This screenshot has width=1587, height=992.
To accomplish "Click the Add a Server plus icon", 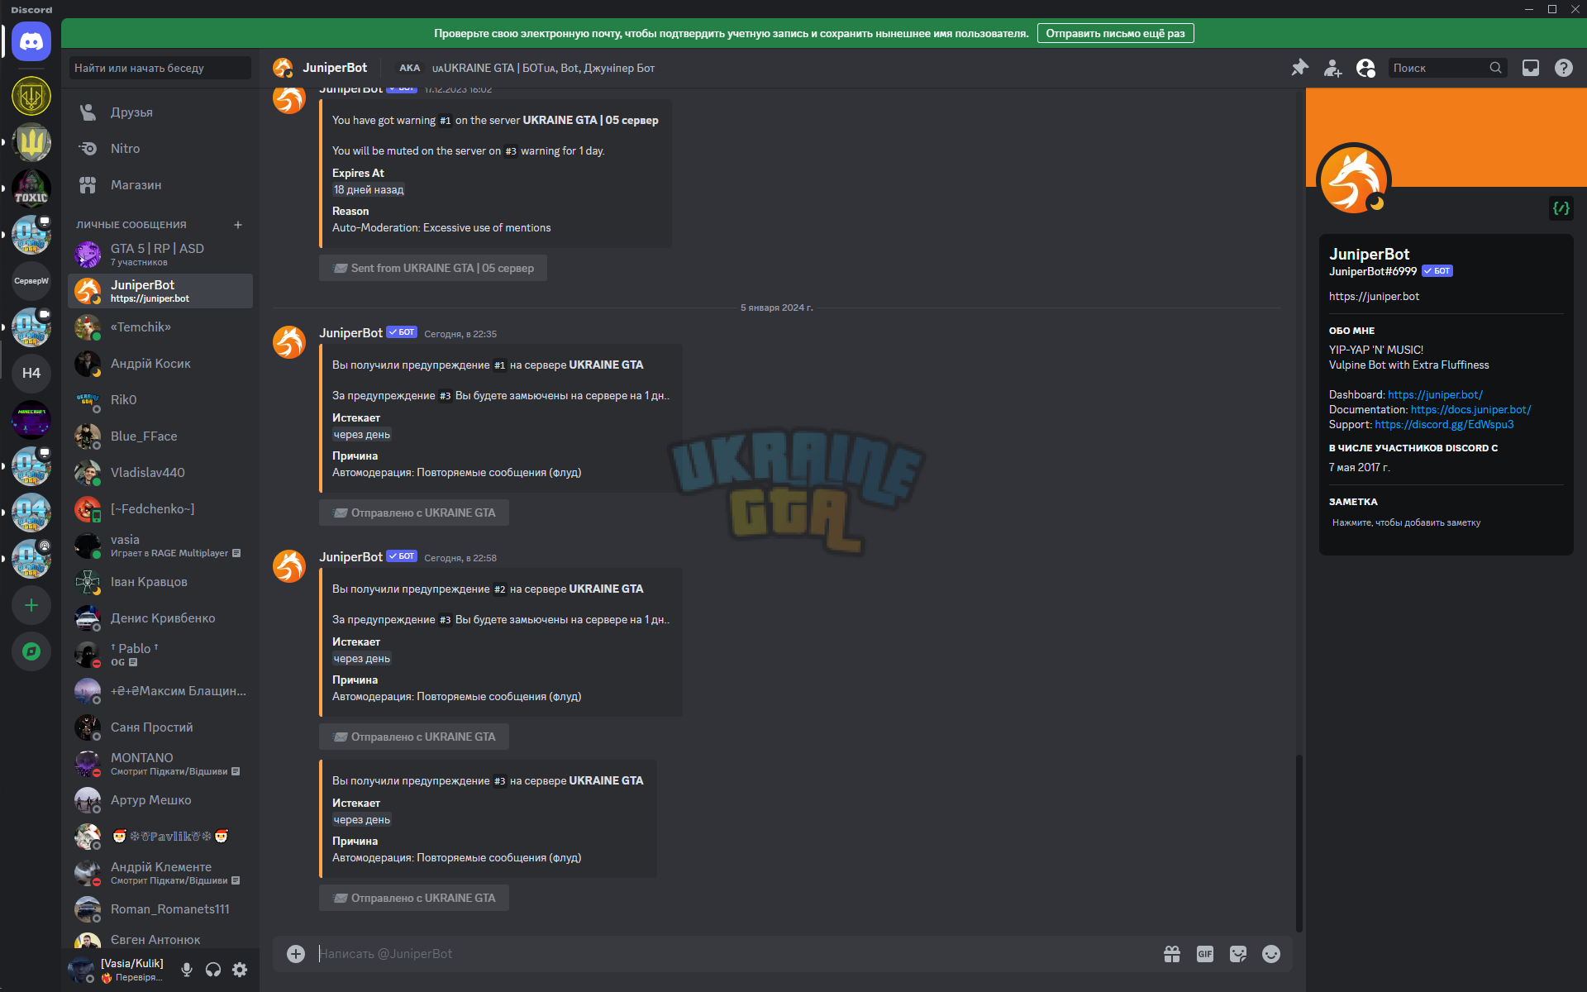I will (31, 605).
